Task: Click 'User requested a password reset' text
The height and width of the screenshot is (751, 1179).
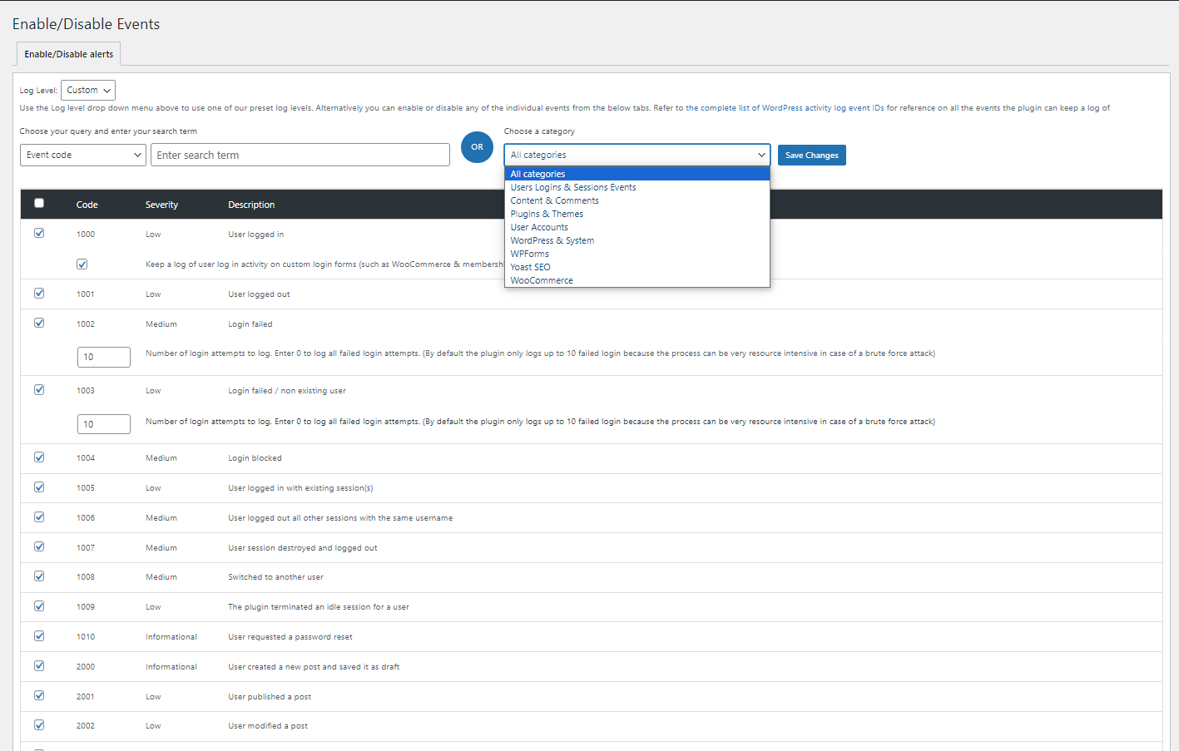Action: [x=290, y=637]
